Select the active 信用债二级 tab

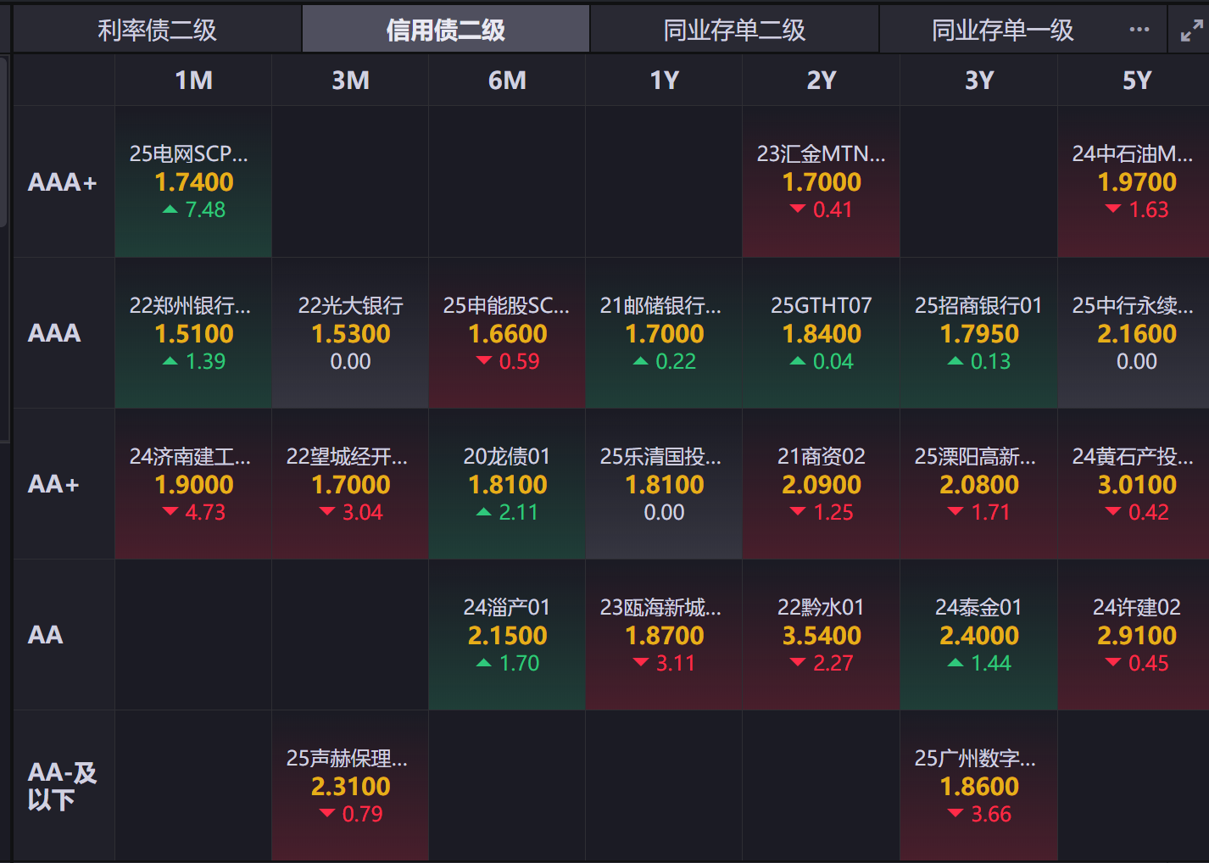pos(446,30)
